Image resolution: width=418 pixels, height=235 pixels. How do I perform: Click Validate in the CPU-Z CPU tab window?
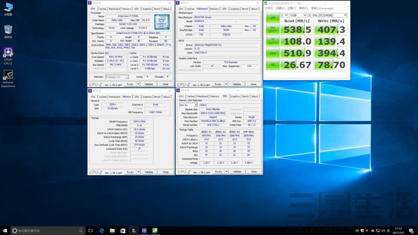point(149,84)
